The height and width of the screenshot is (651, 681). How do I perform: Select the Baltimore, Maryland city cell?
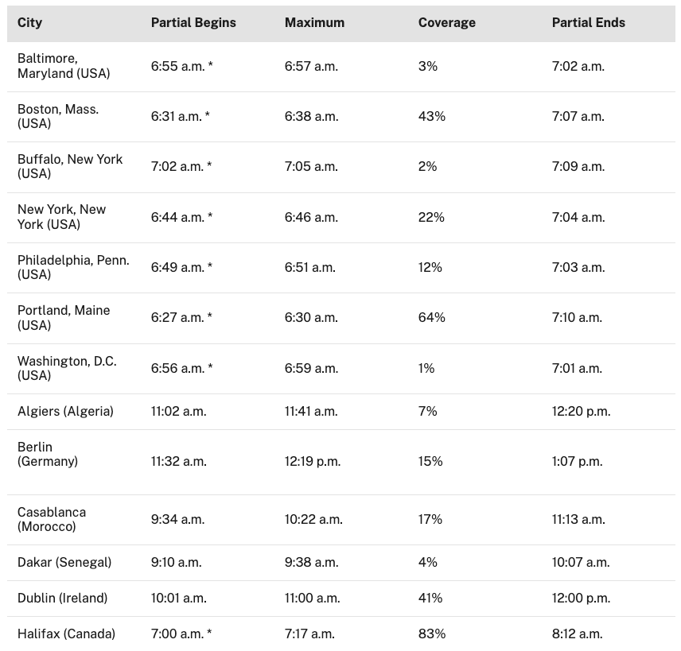tap(64, 67)
